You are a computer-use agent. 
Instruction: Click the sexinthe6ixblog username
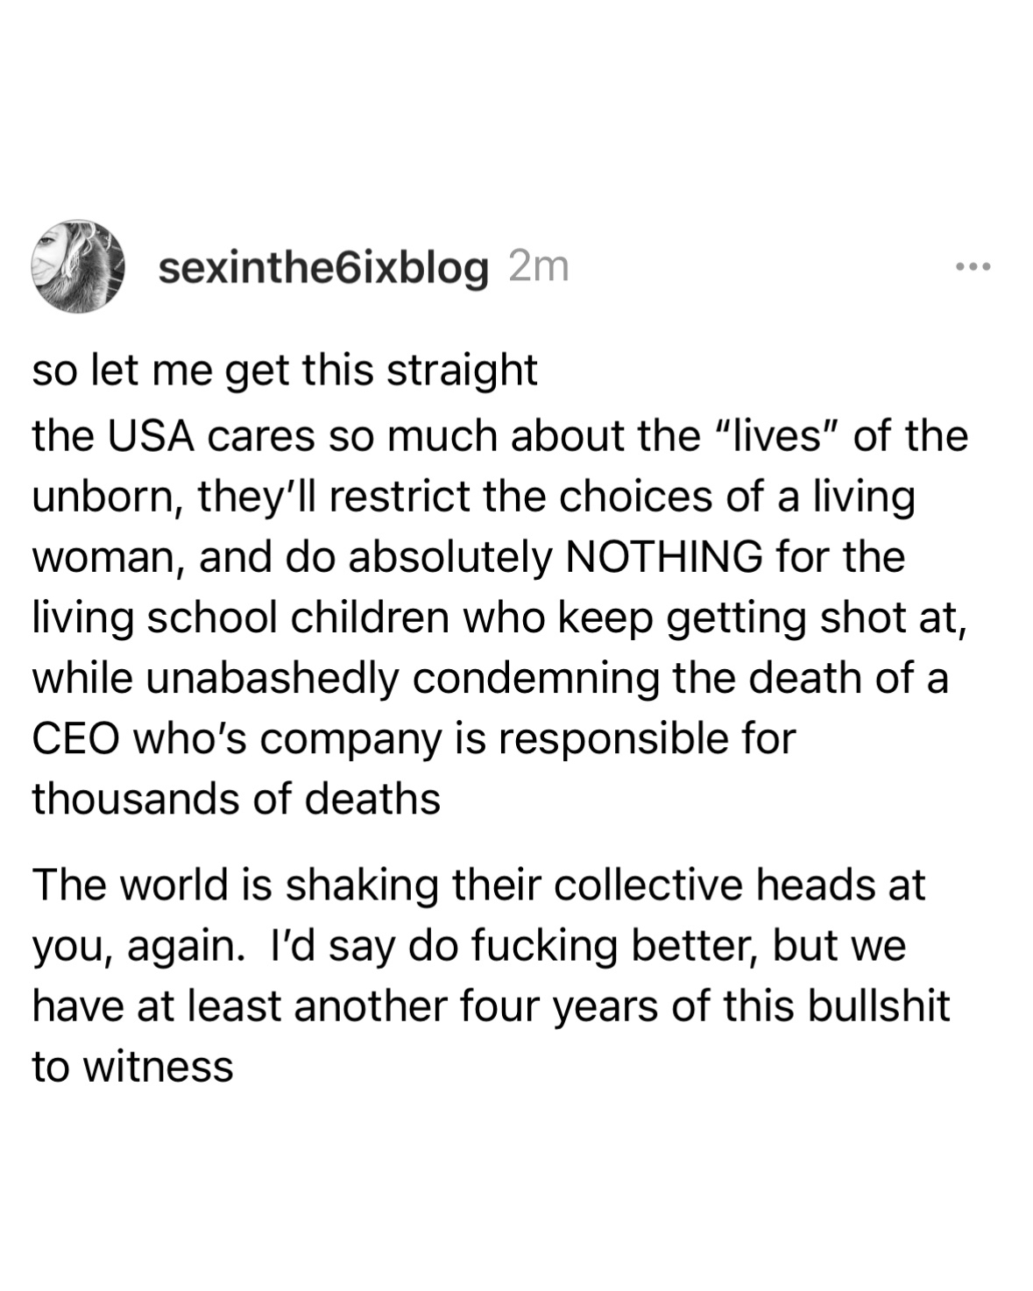[322, 268]
